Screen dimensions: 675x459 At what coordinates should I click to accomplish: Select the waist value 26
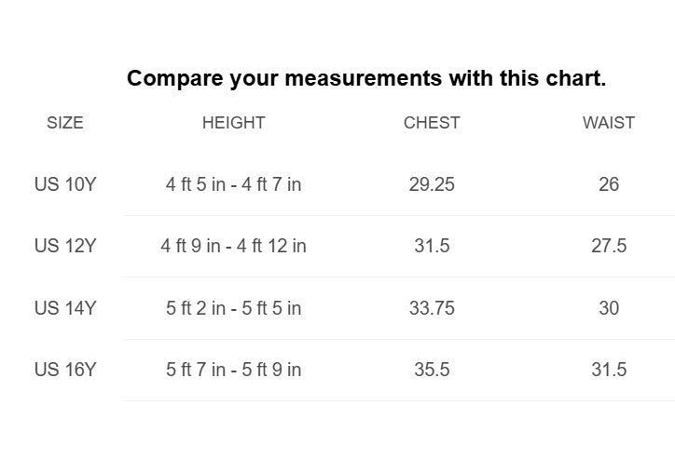click(609, 184)
